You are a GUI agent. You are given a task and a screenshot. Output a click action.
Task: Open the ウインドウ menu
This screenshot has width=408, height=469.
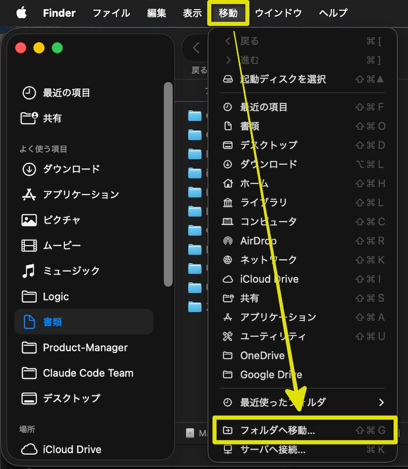278,13
